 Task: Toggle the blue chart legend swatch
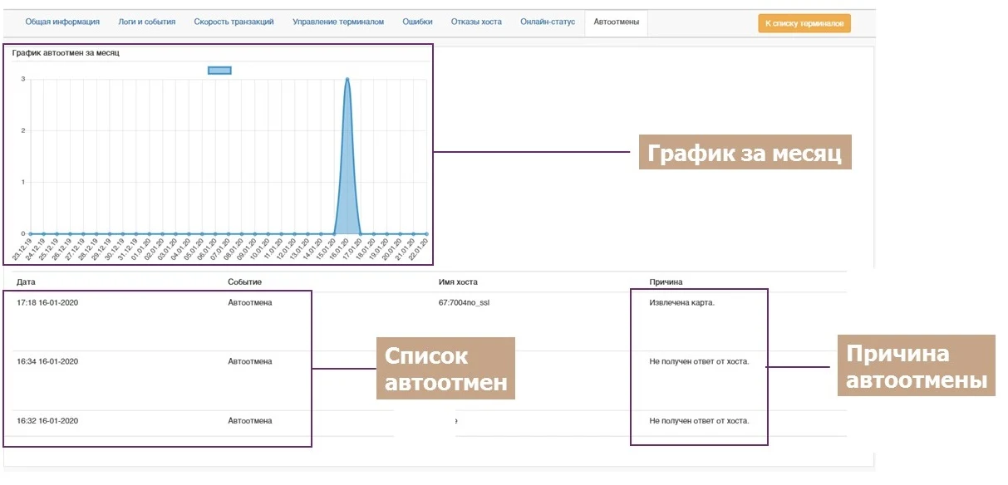pyautogui.click(x=219, y=71)
